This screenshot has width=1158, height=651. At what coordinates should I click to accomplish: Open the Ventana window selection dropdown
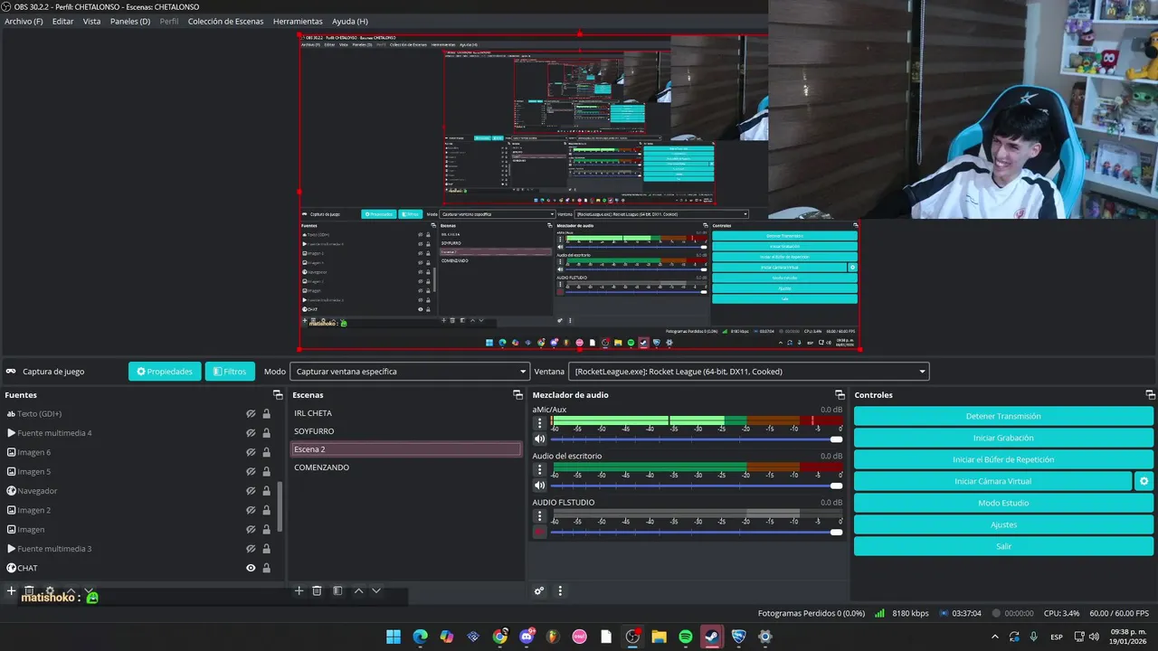tap(748, 372)
